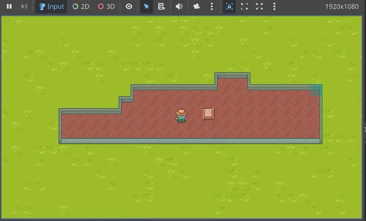366x221 pixels.
Task: Click the next frame step button
Action: pos(24,6)
